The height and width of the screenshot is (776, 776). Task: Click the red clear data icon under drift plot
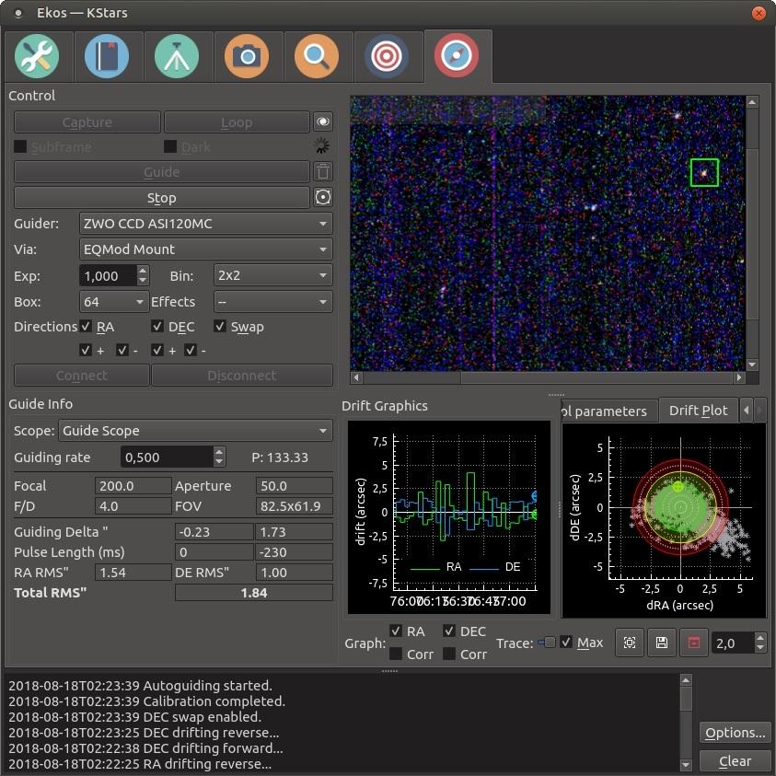tap(693, 643)
